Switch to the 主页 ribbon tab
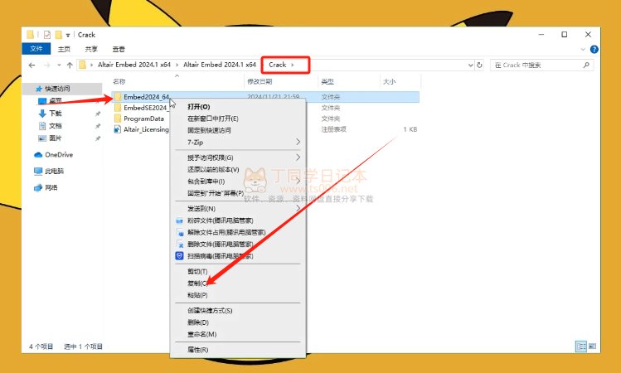Image resolution: width=621 pixels, height=373 pixels. (64, 49)
